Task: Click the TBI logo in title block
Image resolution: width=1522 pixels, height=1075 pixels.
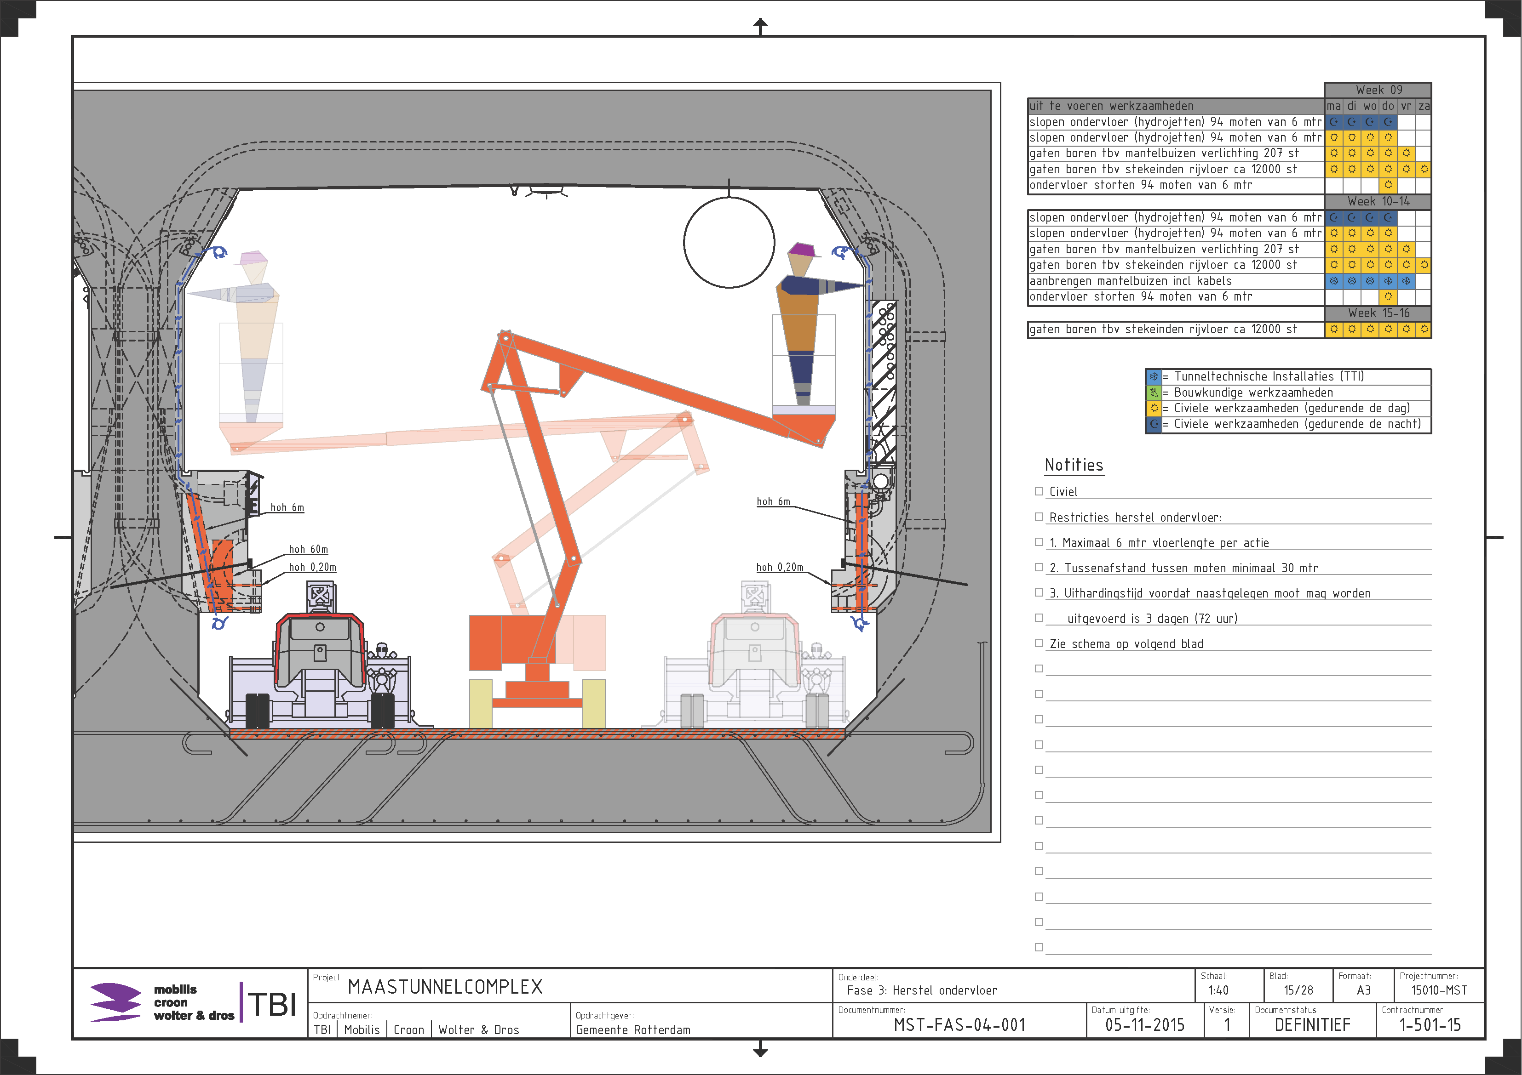Action: pyautogui.click(x=272, y=1004)
